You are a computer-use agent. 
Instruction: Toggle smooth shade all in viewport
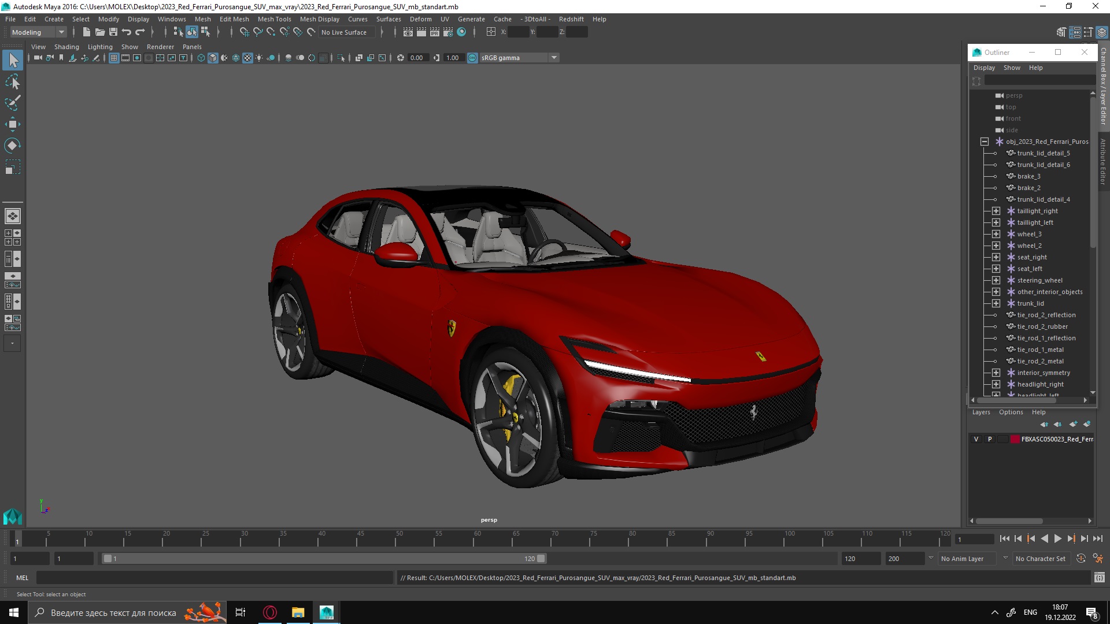213,58
